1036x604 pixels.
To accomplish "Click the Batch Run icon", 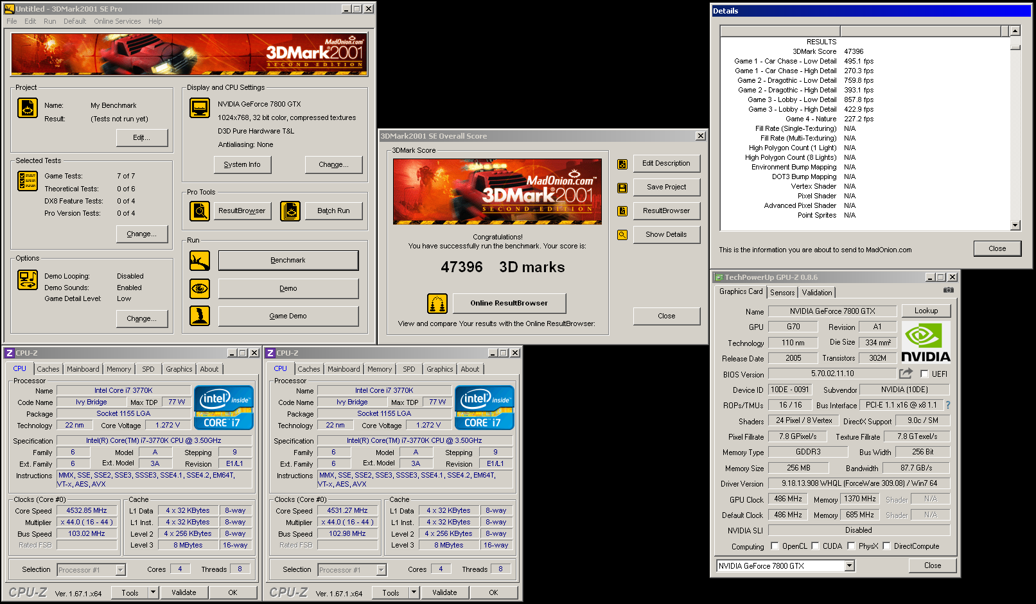I will coord(290,211).
